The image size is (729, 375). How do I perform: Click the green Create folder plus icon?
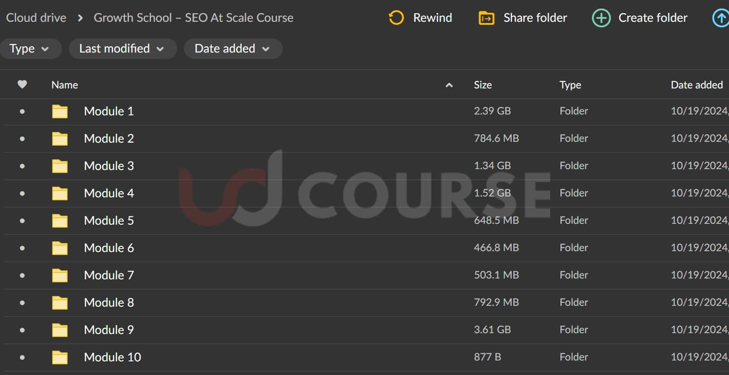[601, 18]
